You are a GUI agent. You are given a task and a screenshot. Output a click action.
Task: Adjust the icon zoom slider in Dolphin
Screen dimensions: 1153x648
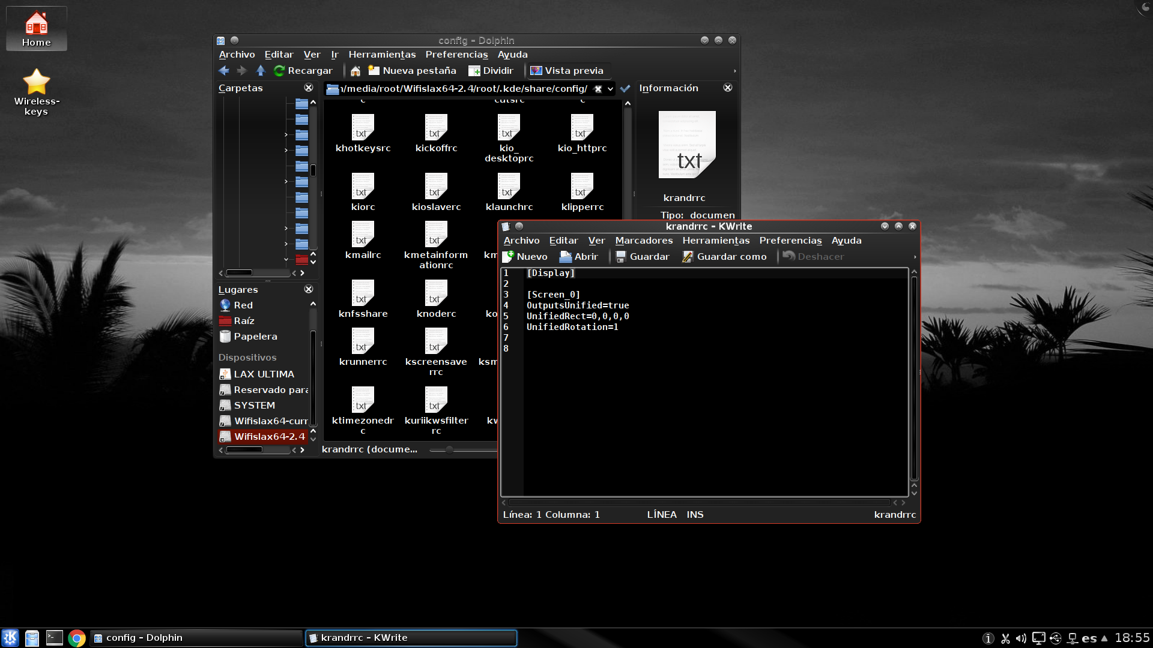point(449,449)
